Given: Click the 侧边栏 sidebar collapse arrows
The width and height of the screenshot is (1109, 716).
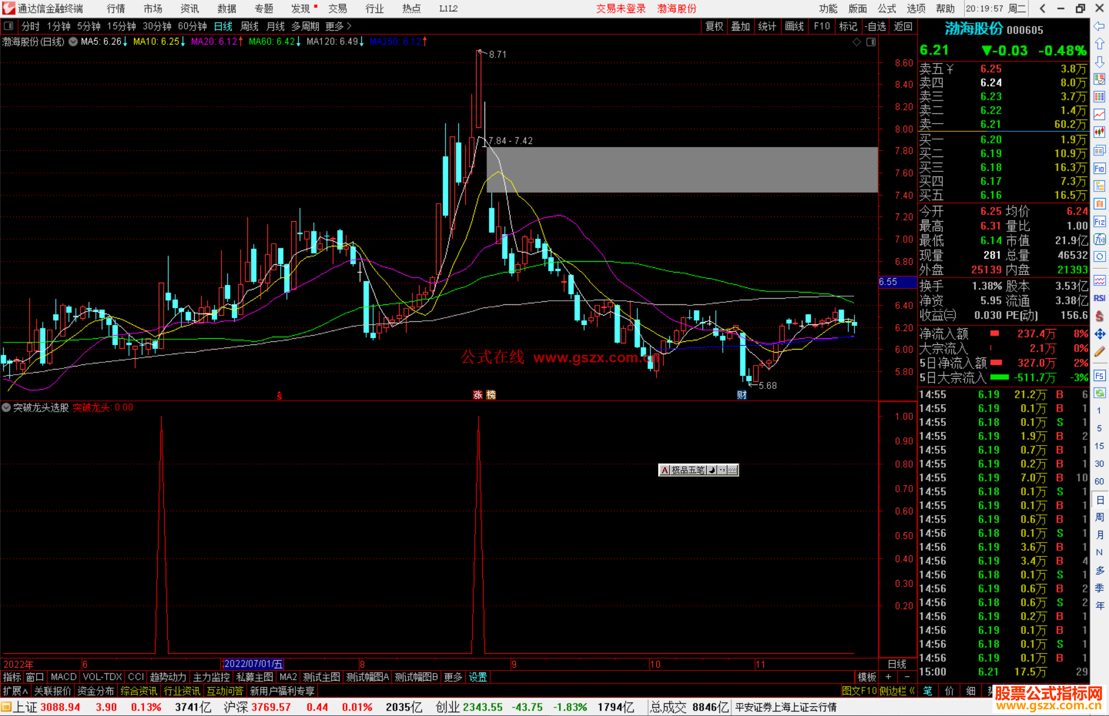Looking at the screenshot, I should click(897, 691).
